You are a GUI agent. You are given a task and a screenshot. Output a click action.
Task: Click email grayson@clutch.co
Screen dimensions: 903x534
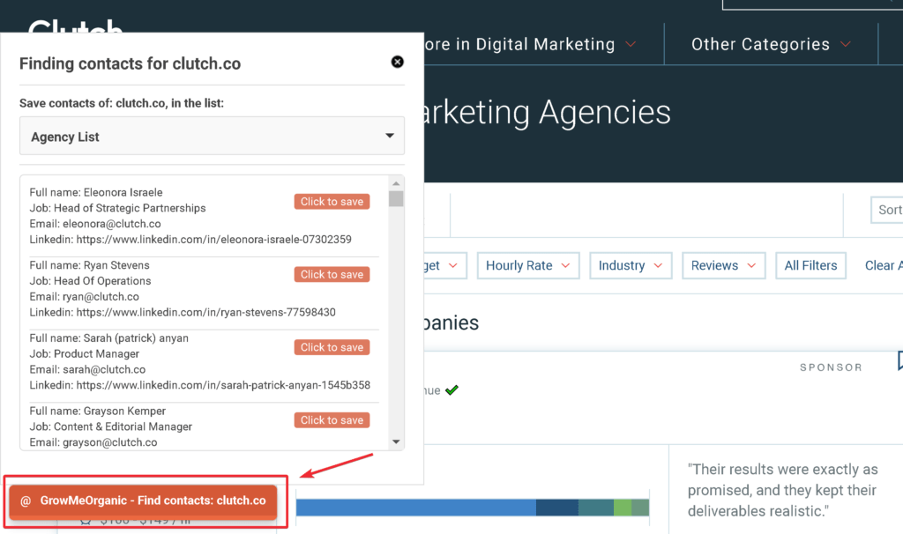pyautogui.click(x=109, y=442)
